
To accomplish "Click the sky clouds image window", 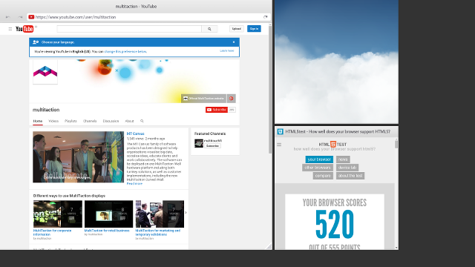I will [336, 62].
